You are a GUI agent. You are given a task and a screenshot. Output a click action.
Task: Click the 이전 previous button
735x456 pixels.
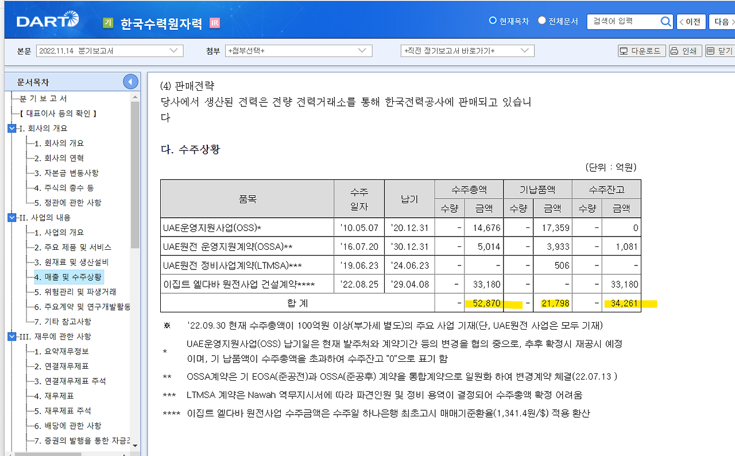coord(691,22)
